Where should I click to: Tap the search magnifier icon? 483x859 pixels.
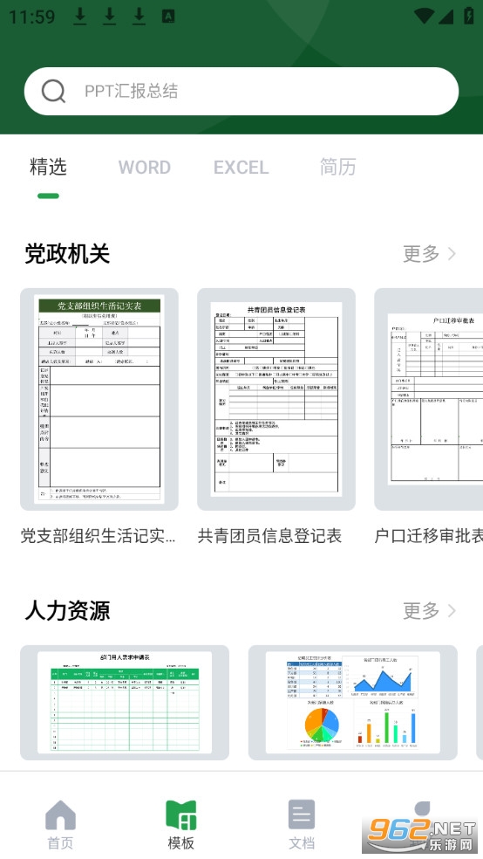click(53, 91)
